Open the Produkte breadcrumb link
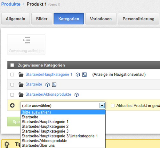 tap(11, 4)
